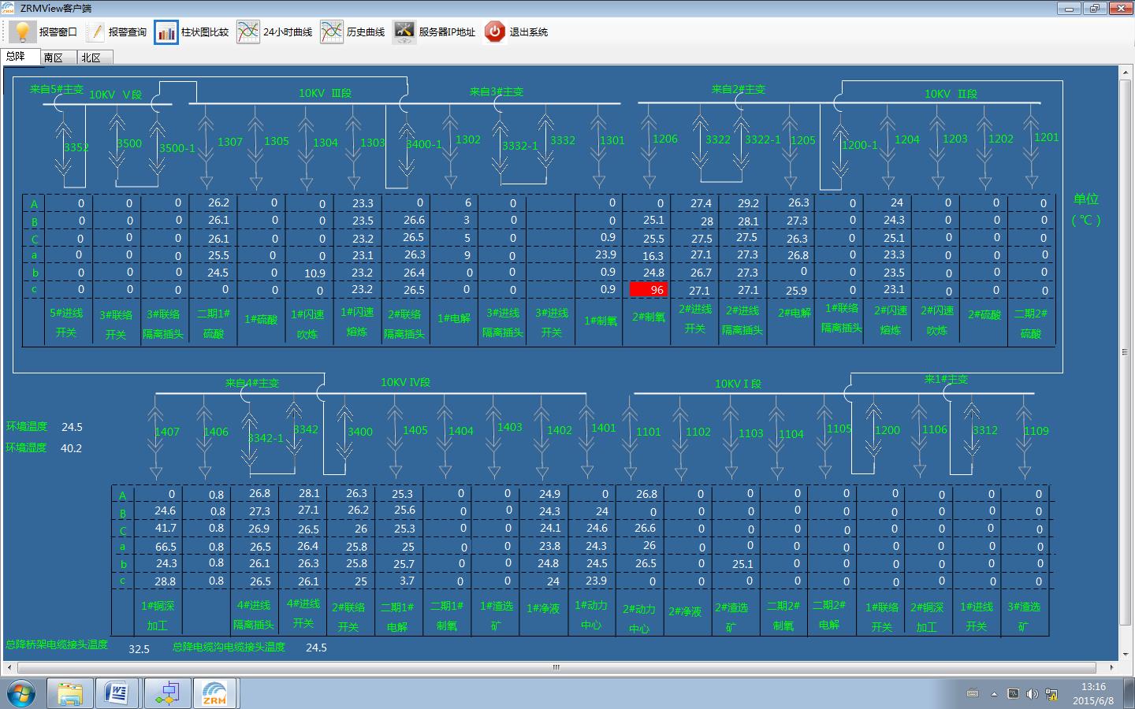
Task: Click the red 退出系统 power icon
Action: click(x=494, y=32)
